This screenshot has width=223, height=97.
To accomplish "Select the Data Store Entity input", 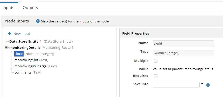I will point(24,42).
